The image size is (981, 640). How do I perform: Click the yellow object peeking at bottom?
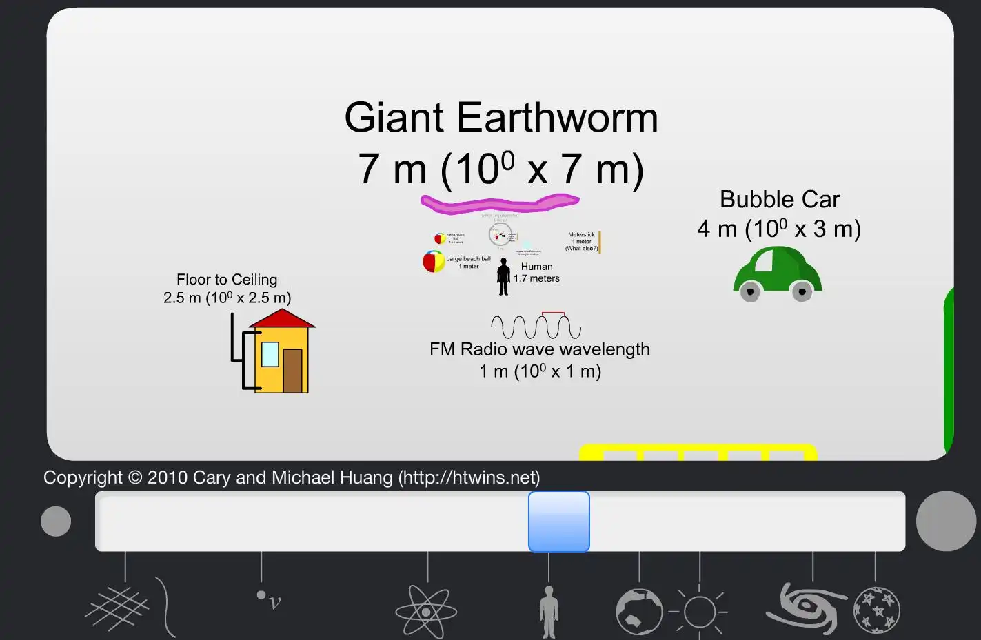[x=698, y=453]
